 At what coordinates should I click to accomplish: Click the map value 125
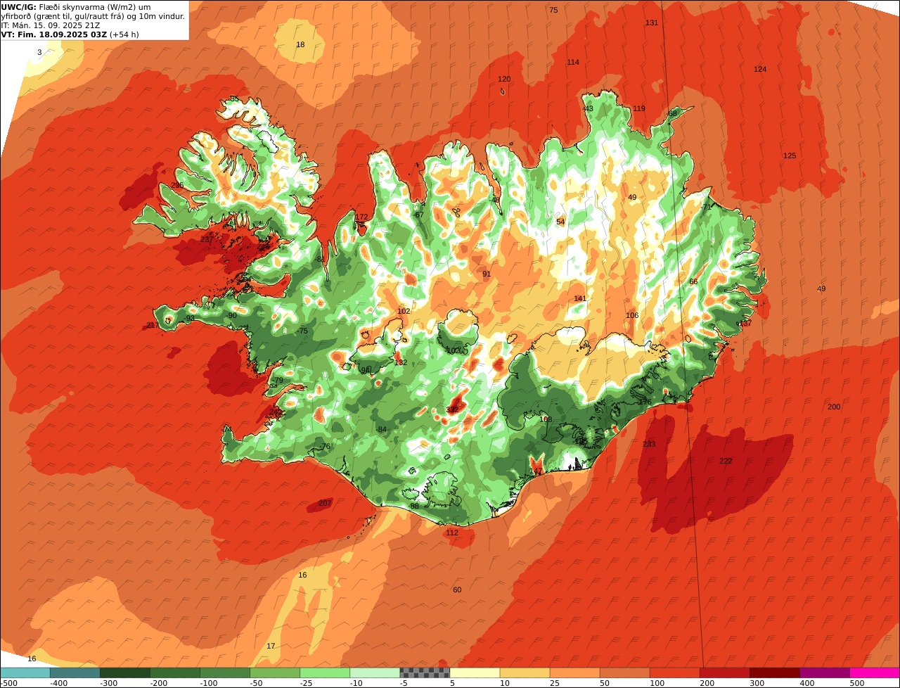(x=790, y=155)
